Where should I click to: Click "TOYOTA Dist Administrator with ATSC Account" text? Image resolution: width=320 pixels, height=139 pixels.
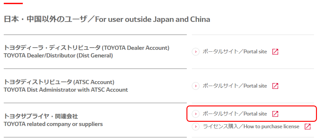pos(66,90)
